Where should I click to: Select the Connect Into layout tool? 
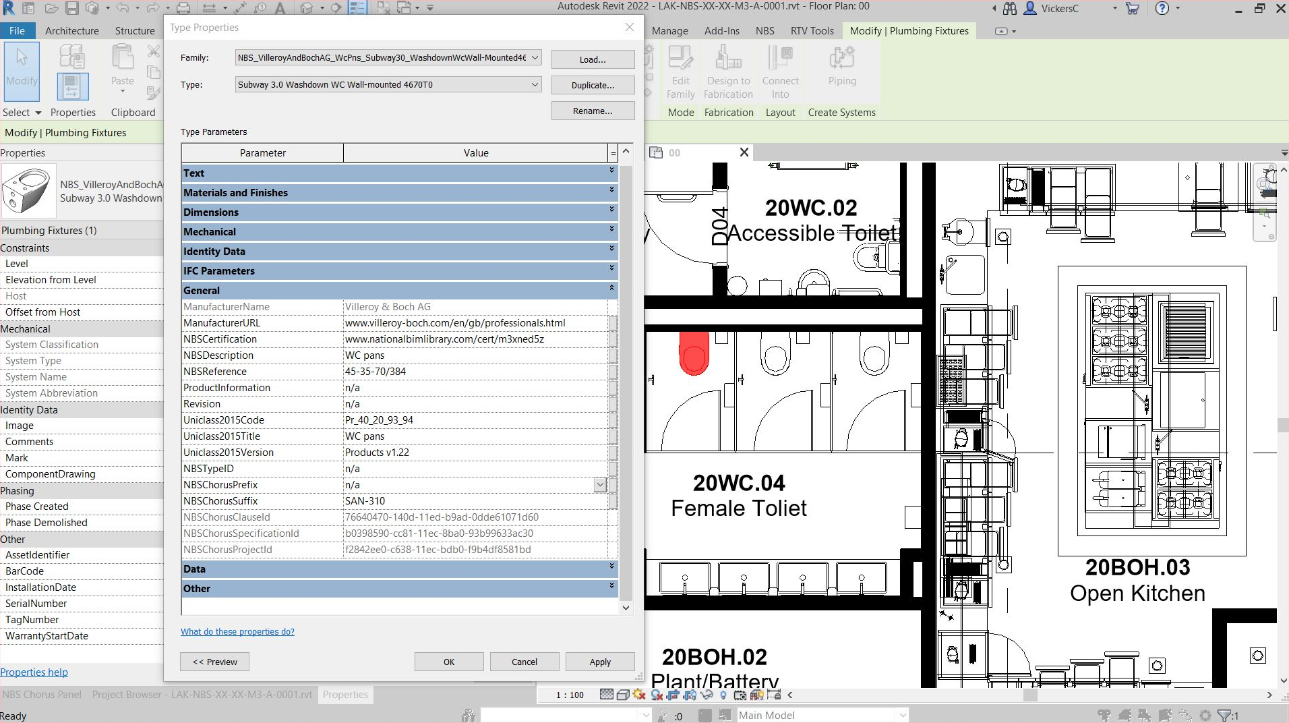(780, 71)
